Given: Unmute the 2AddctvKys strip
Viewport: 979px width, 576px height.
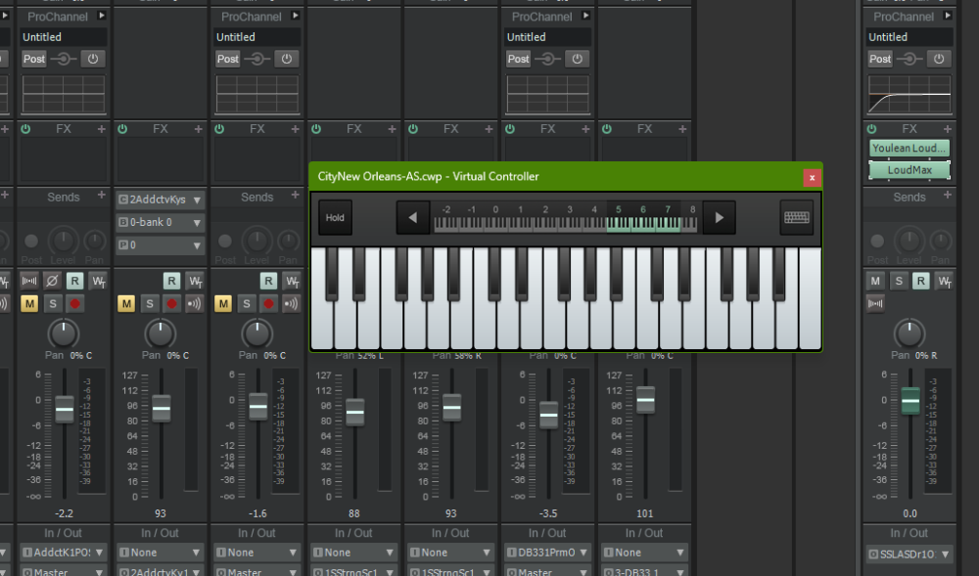Looking at the screenshot, I should coord(126,303).
